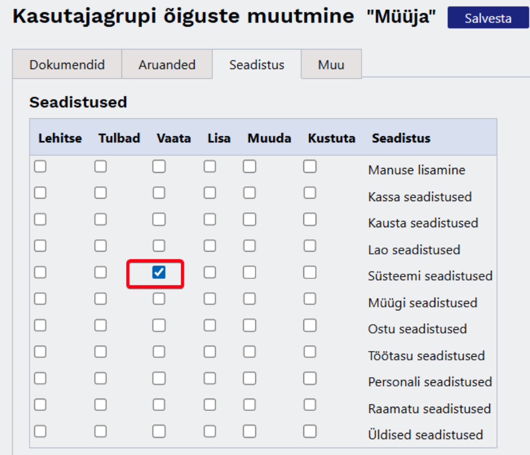This screenshot has width=530, height=455.
Task: Open the Aruanded tab
Action: [167, 65]
